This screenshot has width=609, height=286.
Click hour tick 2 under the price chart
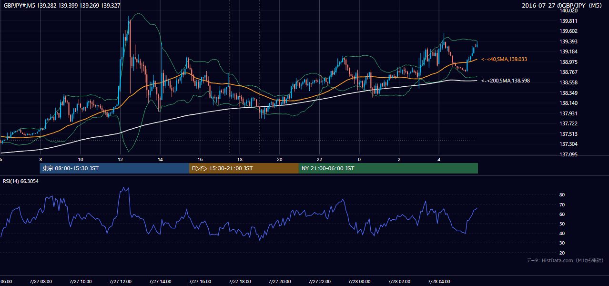click(x=399, y=159)
